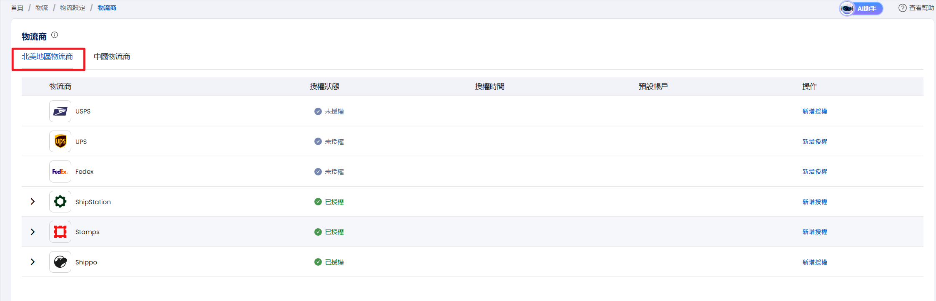This screenshot has height=301, width=936.
Task: Click the UPS shield logo
Action: click(60, 141)
